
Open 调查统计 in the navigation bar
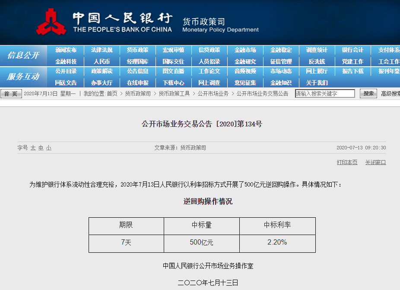[317, 50]
